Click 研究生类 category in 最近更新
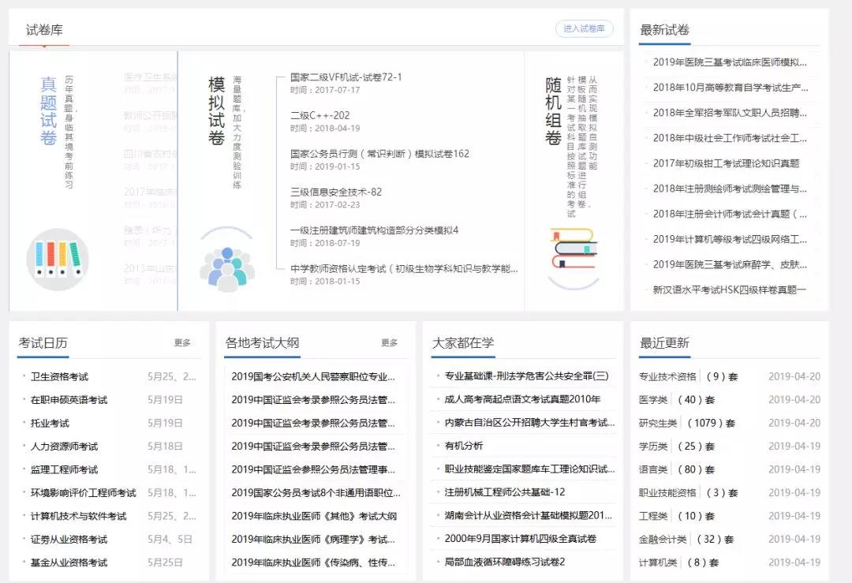Image resolution: width=852 pixels, height=583 pixels. click(x=658, y=424)
